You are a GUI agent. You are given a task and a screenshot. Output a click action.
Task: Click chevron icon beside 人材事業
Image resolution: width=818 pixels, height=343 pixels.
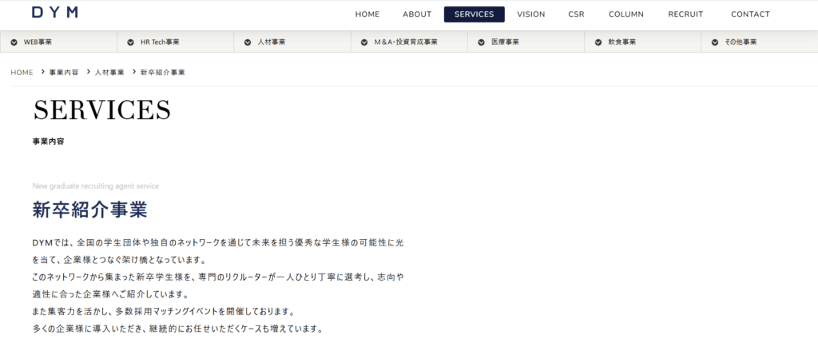coord(248,42)
